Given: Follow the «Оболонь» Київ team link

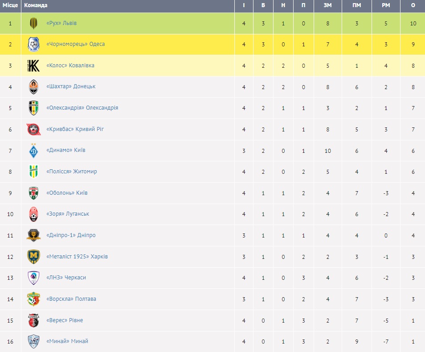Looking at the screenshot, I should (x=67, y=193).
